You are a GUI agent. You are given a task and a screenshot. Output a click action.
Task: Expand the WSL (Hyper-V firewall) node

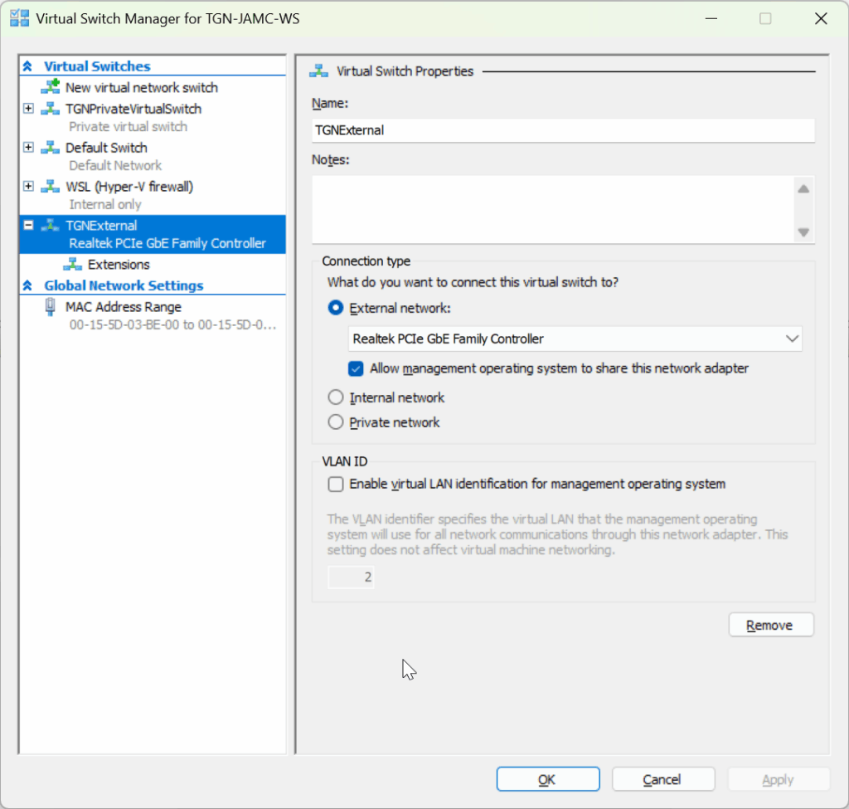pyautogui.click(x=29, y=187)
